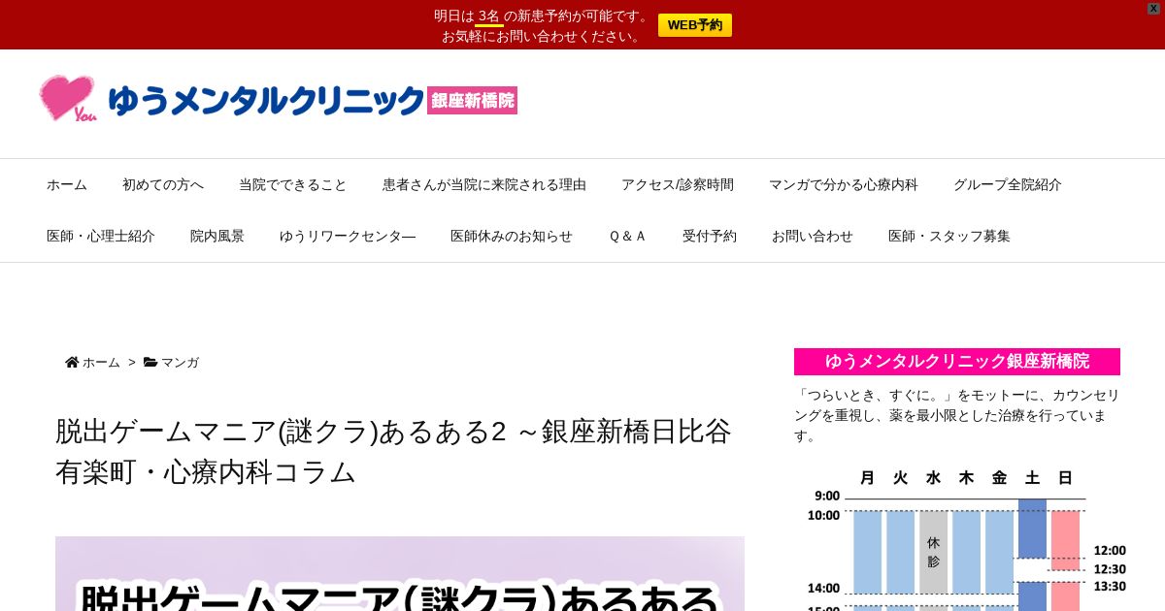This screenshot has height=611, width=1165.
Task: Click the article title 脱出ゲームマニア(謎クラ)あるある2
Action: tap(393, 451)
